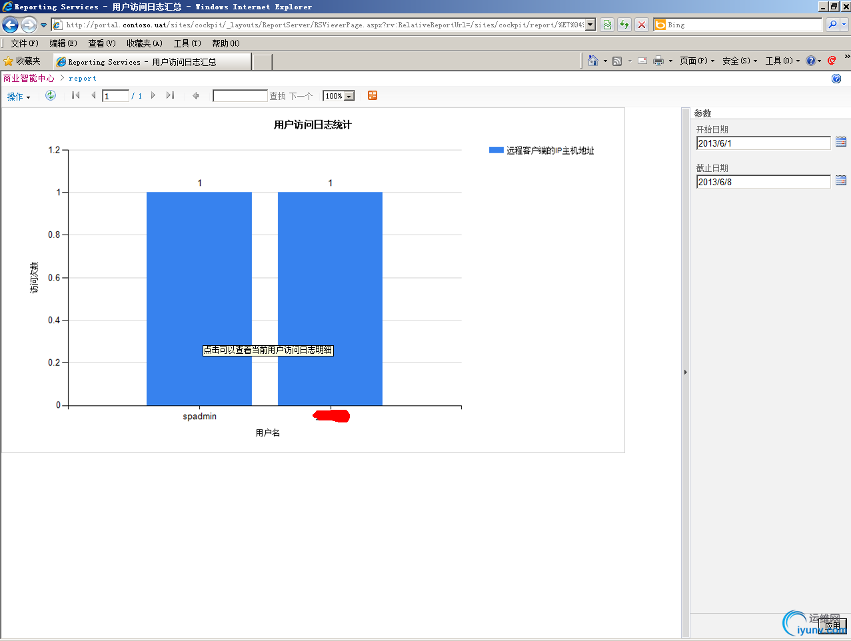Click the 商业智能中心 breadcrumb link
The width and height of the screenshot is (851, 641).
tap(29, 79)
